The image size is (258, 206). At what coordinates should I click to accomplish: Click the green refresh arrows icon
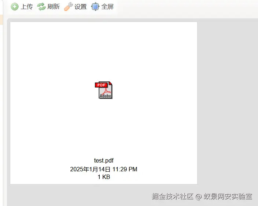click(x=41, y=7)
